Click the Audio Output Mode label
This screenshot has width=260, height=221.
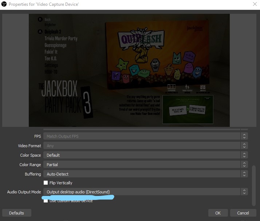(x=24, y=192)
